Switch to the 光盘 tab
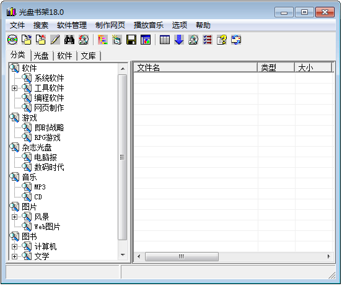 pyautogui.click(x=42, y=56)
